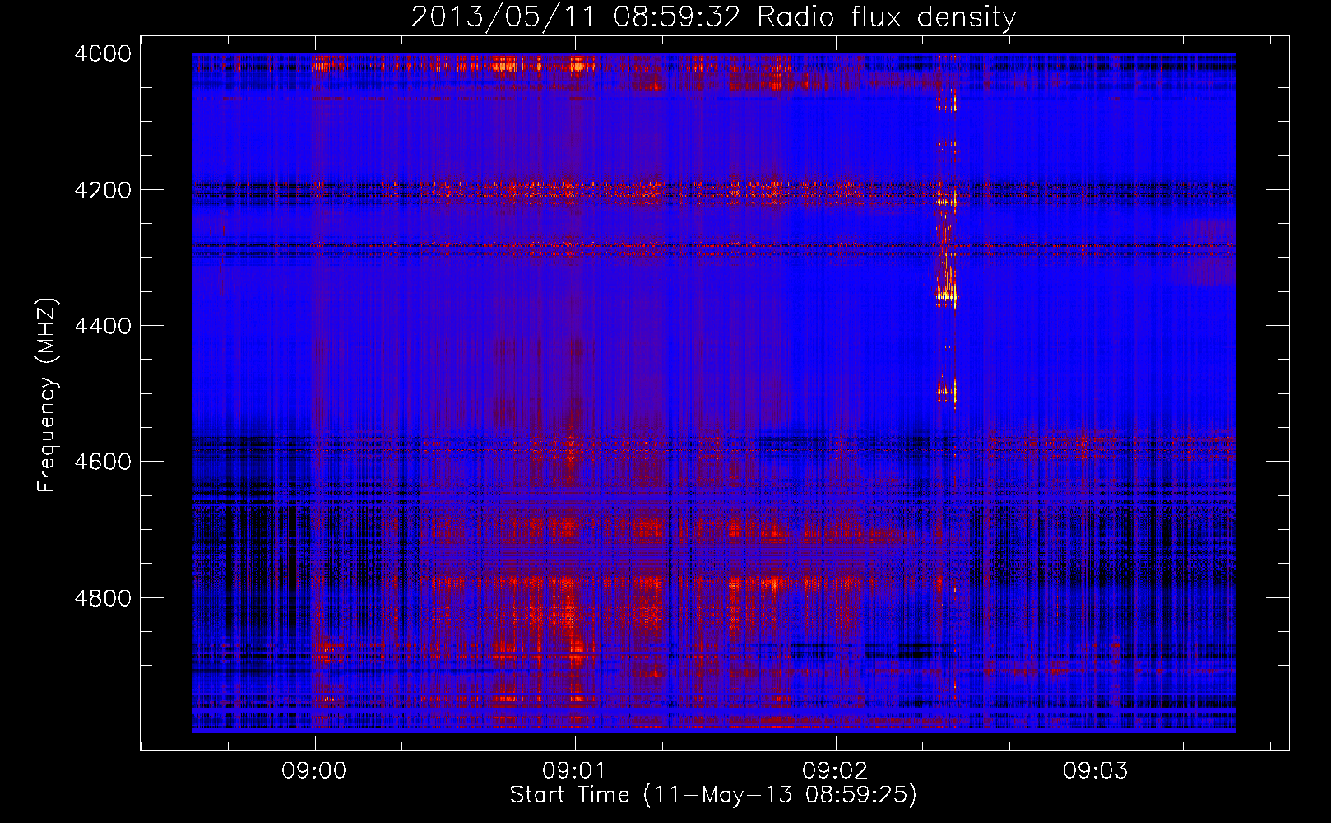Select the 4600 frequency tick label

[103, 462]
